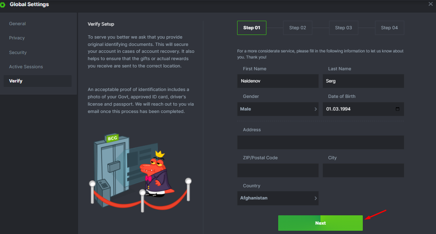Viewport: 436px width, 234px height.
Task: Click the Verify Setup heading
Action: [101, 24]
